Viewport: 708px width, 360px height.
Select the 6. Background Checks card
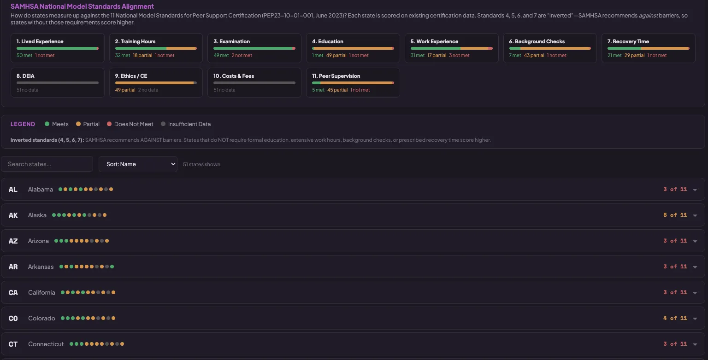pyautogui.click(x=550, y=48)
